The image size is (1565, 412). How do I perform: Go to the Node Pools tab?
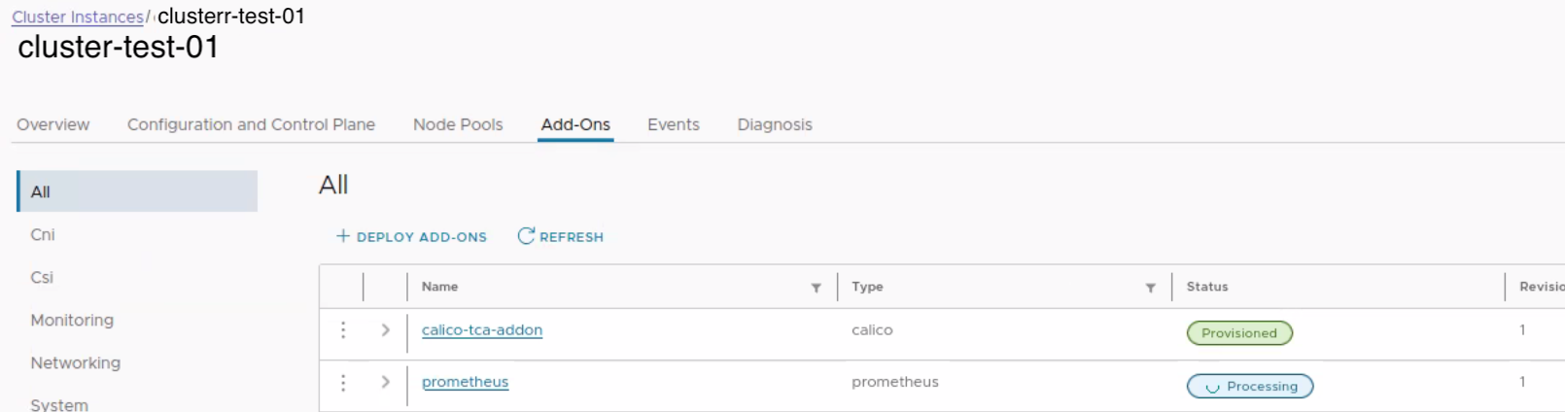(x=458, y=124)
